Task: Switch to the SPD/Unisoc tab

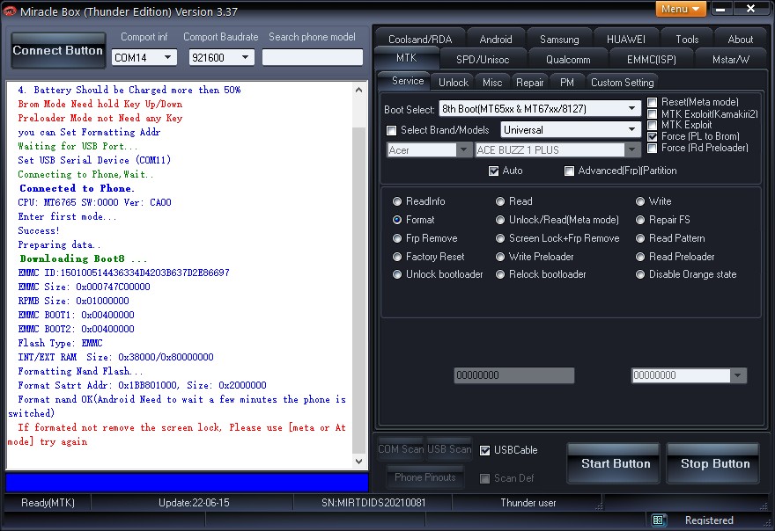Action: [483, 59]
